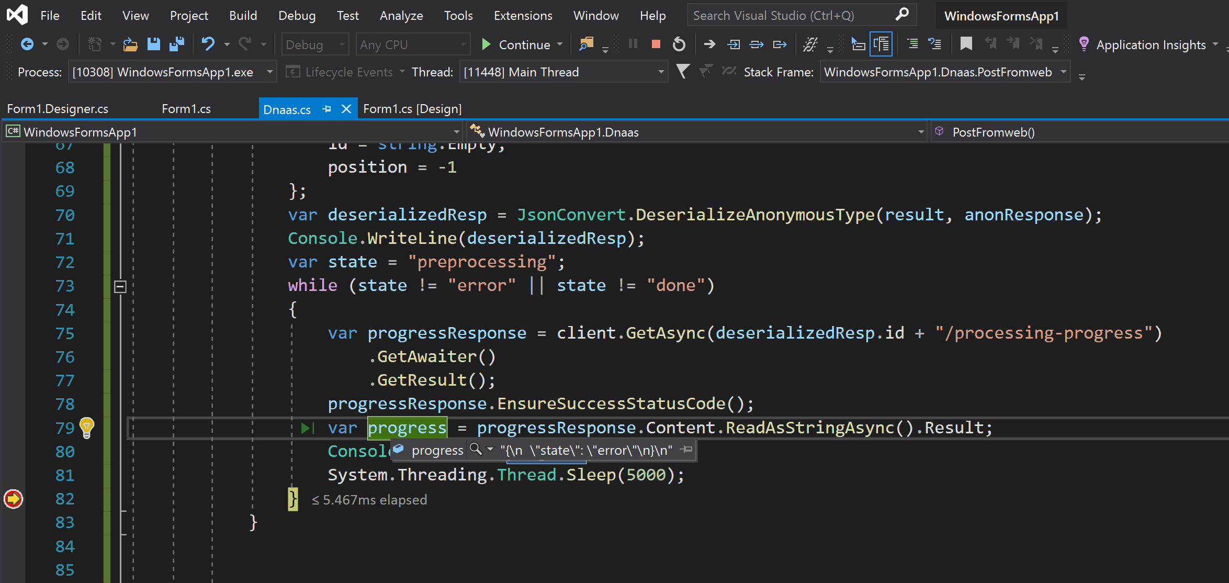Pin the progress data tip
The image size is (1229, 583).
pos(686,450)
